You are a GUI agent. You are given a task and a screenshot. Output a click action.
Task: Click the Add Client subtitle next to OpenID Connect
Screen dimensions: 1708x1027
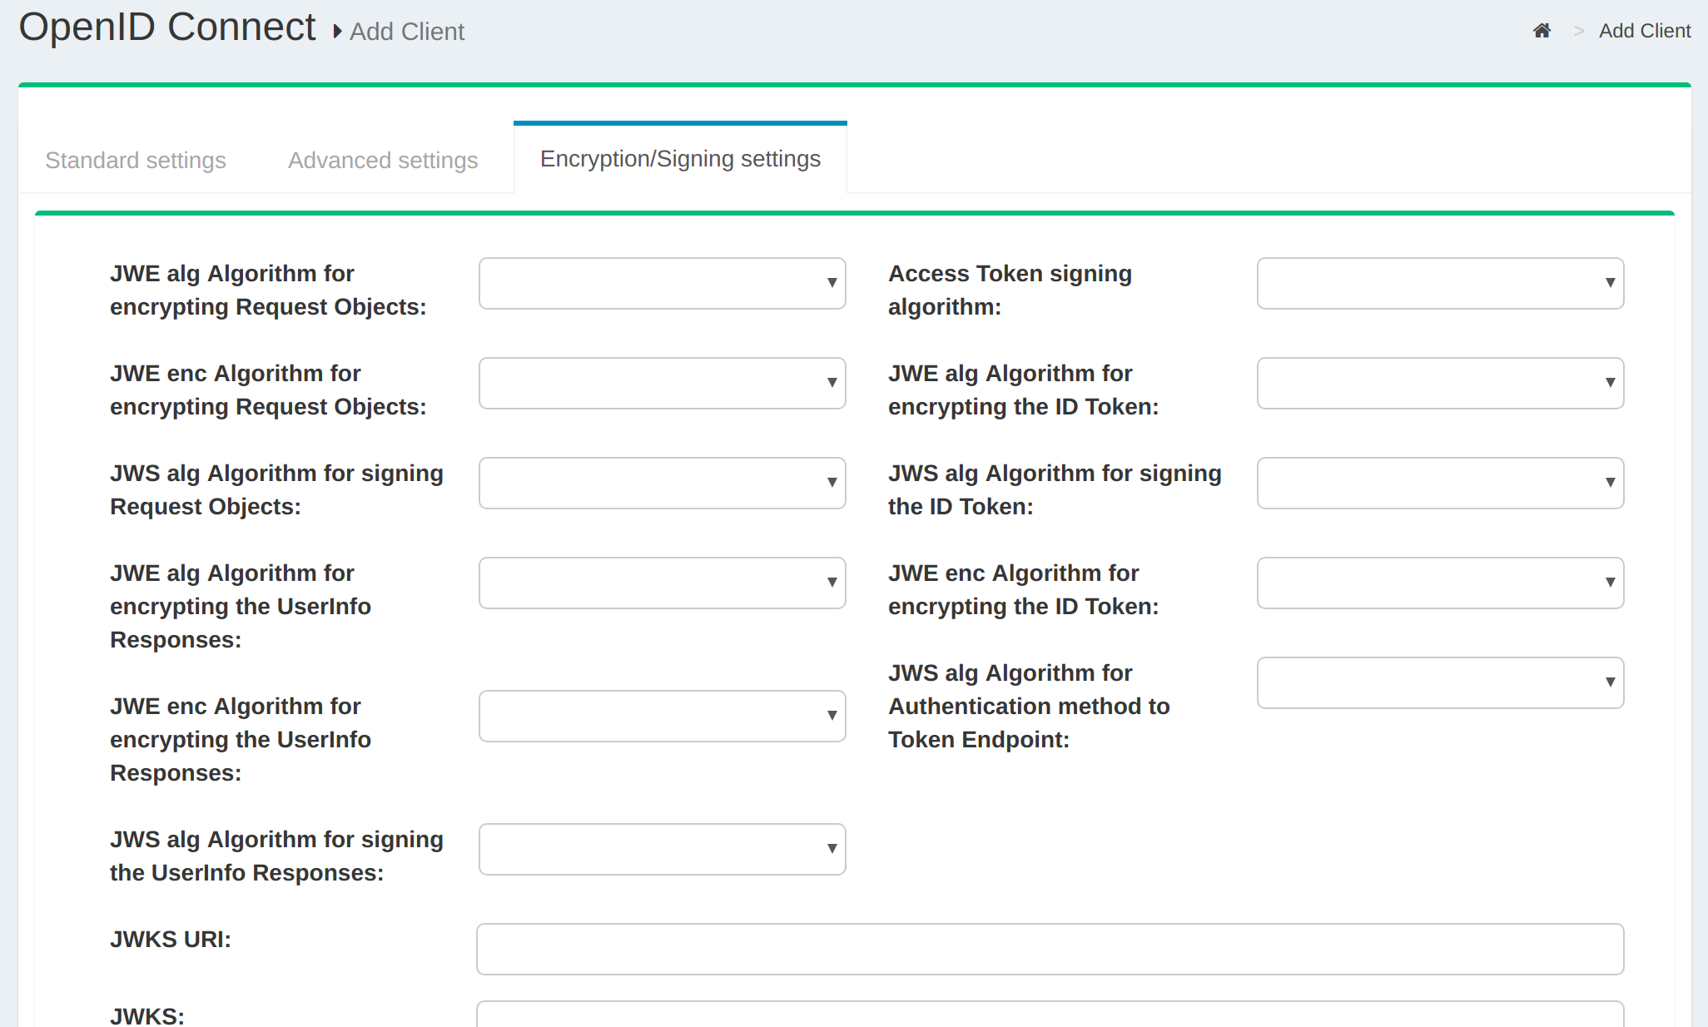pos(407,32)
